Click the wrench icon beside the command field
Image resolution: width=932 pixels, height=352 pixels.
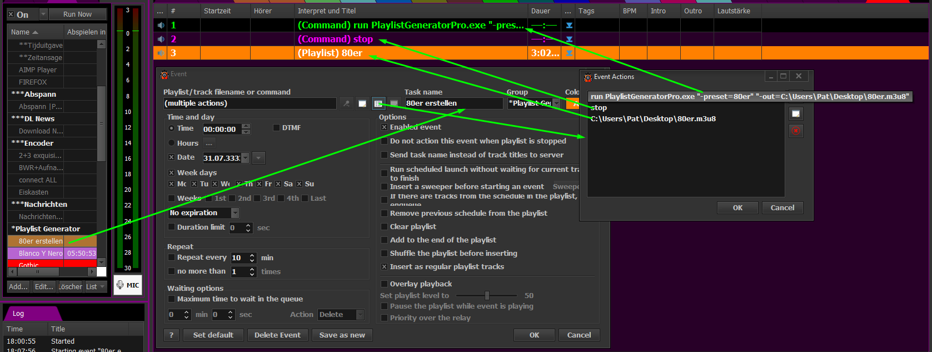click(x=346, y=103)
